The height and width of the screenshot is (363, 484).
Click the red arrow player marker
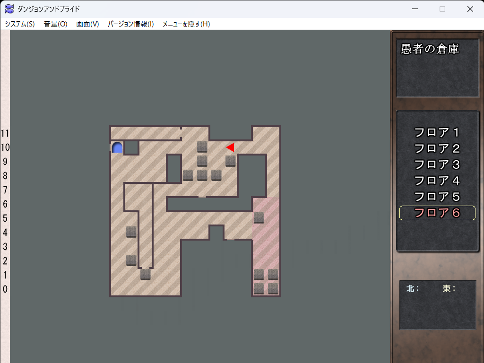230,147
